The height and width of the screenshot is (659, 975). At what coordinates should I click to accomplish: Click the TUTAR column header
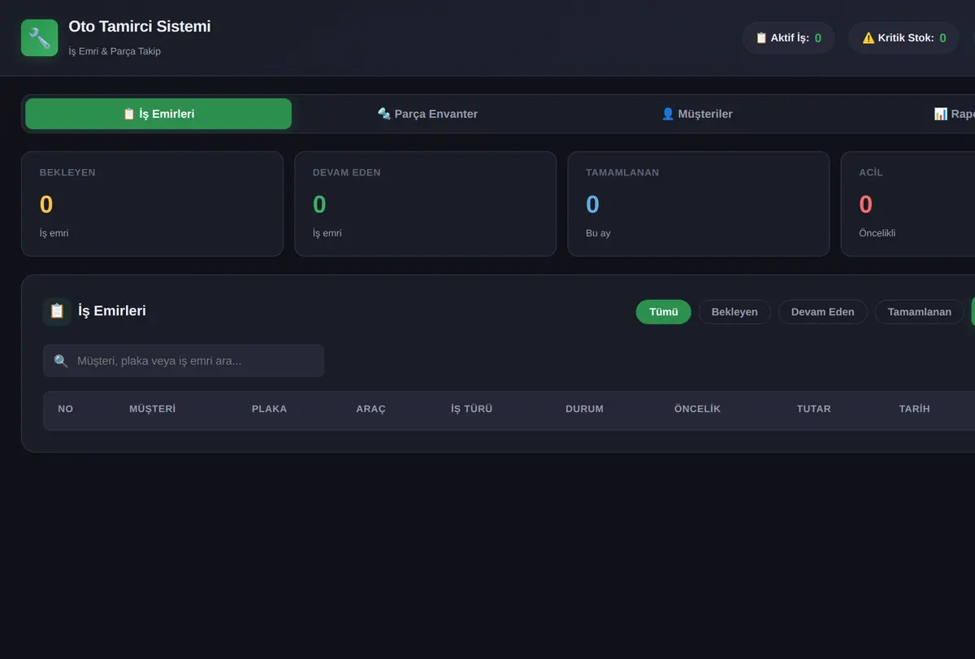(x=813, y=409)
